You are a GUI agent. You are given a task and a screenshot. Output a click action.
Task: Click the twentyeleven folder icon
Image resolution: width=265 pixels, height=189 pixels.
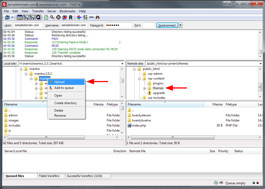tap(129, 115)
